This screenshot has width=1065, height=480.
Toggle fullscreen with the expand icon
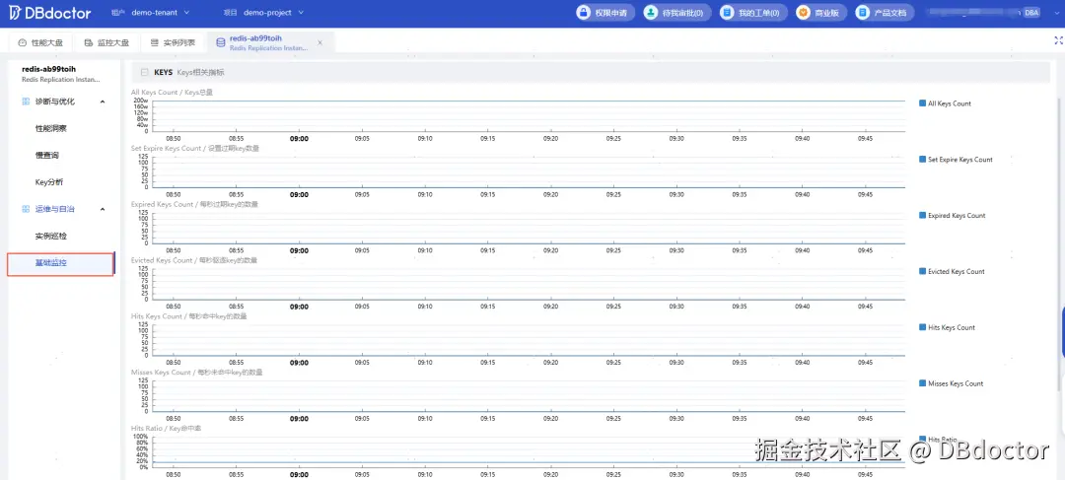pyautogui.click(x=1057, y=40)
